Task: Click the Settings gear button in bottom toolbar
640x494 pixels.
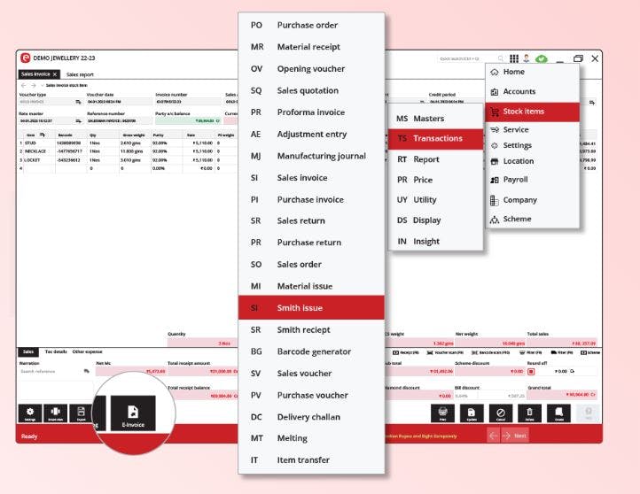Action: tap(30, 413)
